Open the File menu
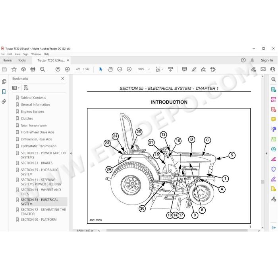Viewport: 278px width, 278px height. pyautogui.click(x=3, y=54)
